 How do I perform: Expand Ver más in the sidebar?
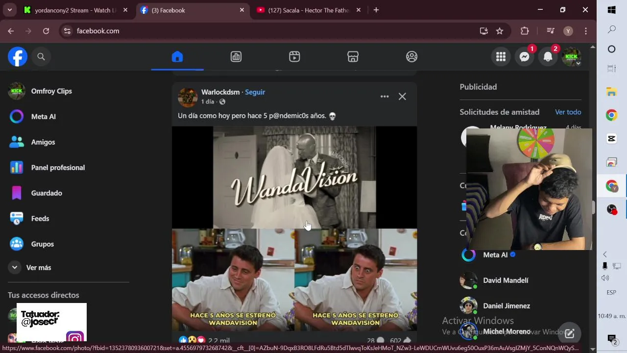click(69, 268)
